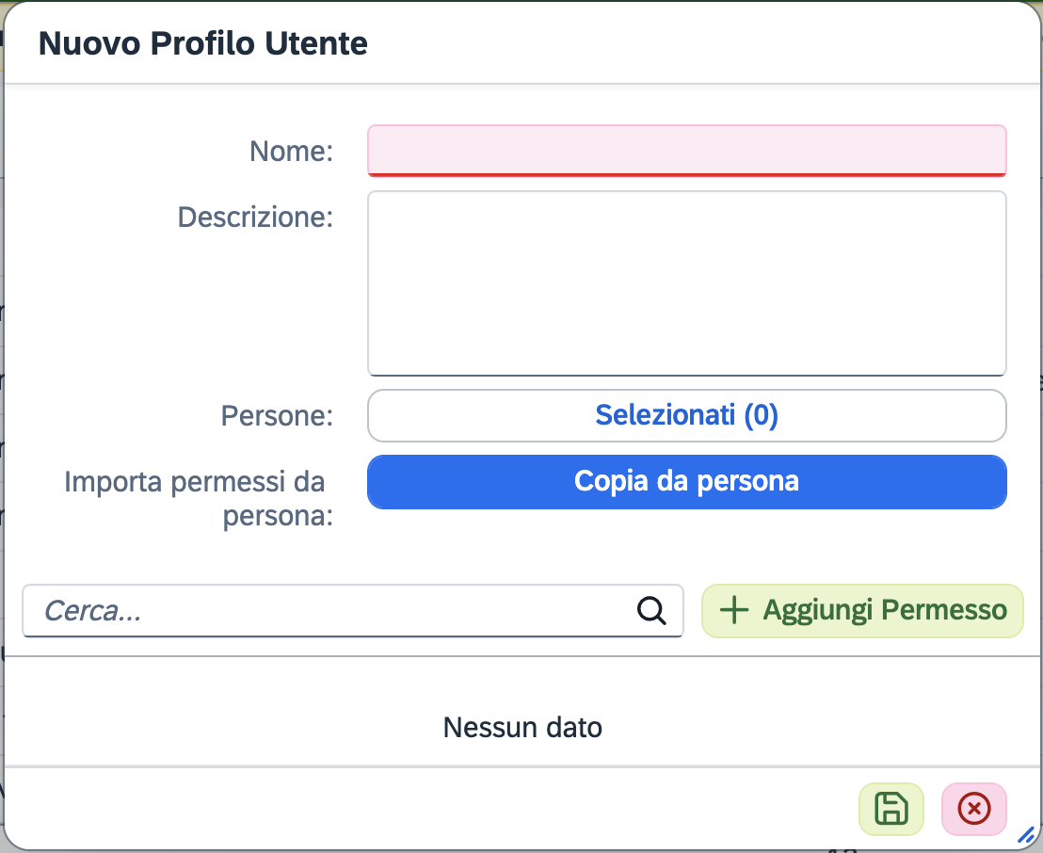
Task: Click inside the Descrizione text area
Action: [686, 282]
